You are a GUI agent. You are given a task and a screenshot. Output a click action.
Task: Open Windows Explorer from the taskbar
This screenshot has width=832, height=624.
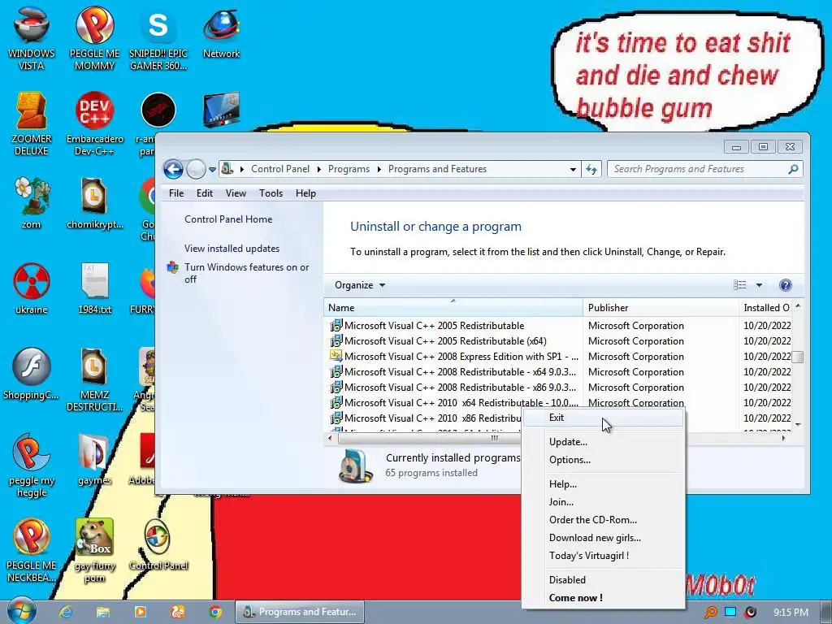103,612
